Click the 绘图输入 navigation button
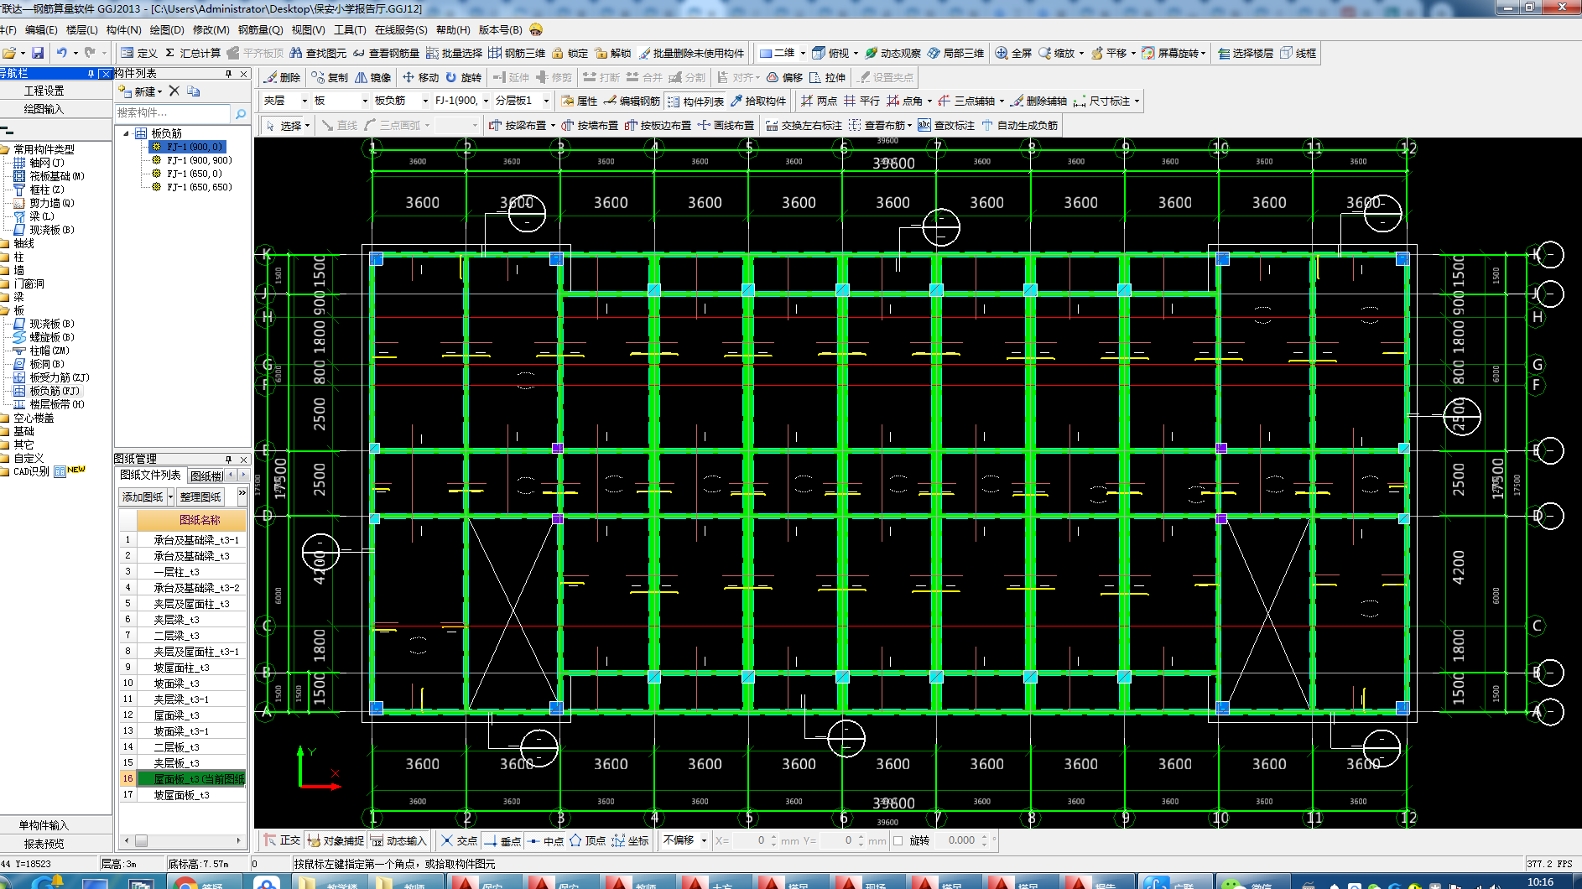Screen dimensions: 1582x889 (44, 109)
